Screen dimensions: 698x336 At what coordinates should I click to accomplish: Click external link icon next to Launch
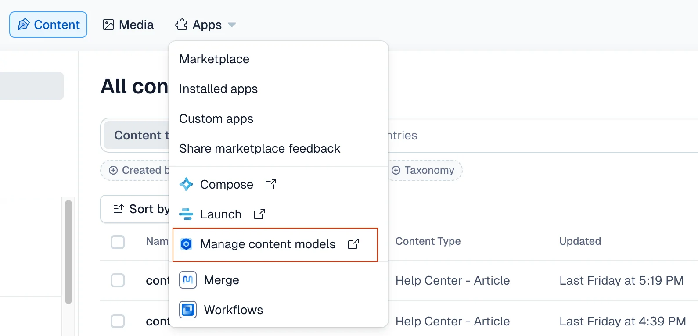pos(259,214)
